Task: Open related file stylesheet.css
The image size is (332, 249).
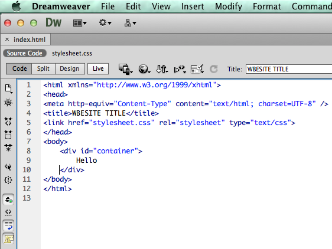Action: click(x=72, y=53)
